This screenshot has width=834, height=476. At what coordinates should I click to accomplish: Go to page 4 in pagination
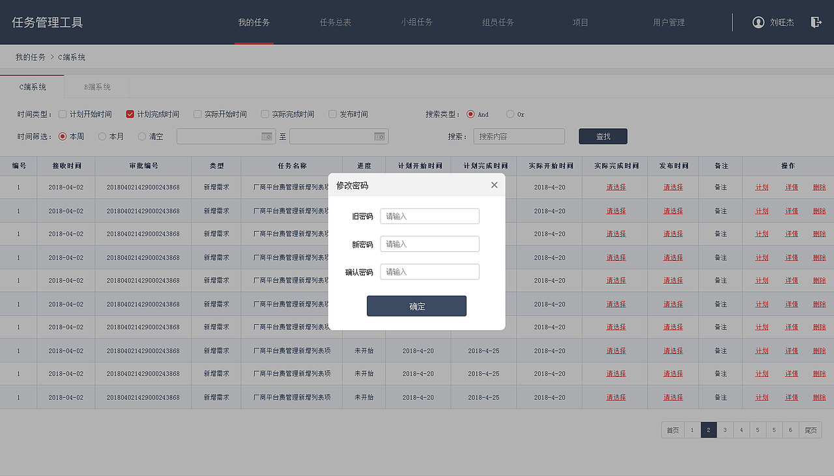coord(741,430)
